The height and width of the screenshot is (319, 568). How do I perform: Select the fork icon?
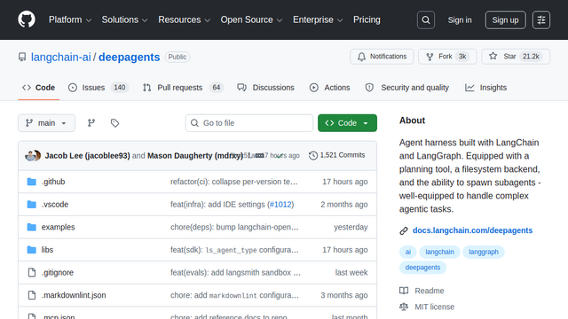pos(430,57)
